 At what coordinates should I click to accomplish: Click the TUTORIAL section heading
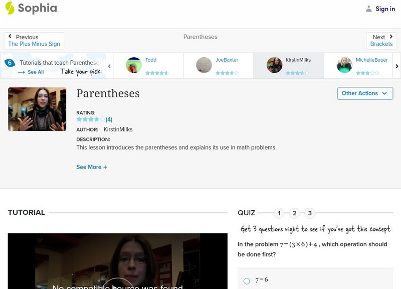pyautogui.click(x=27, y=212)
